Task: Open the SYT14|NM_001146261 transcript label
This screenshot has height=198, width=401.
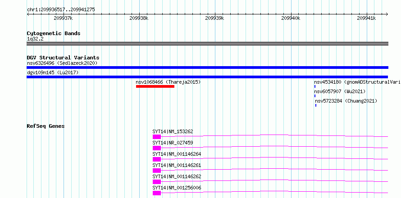Action: [177, 165]
